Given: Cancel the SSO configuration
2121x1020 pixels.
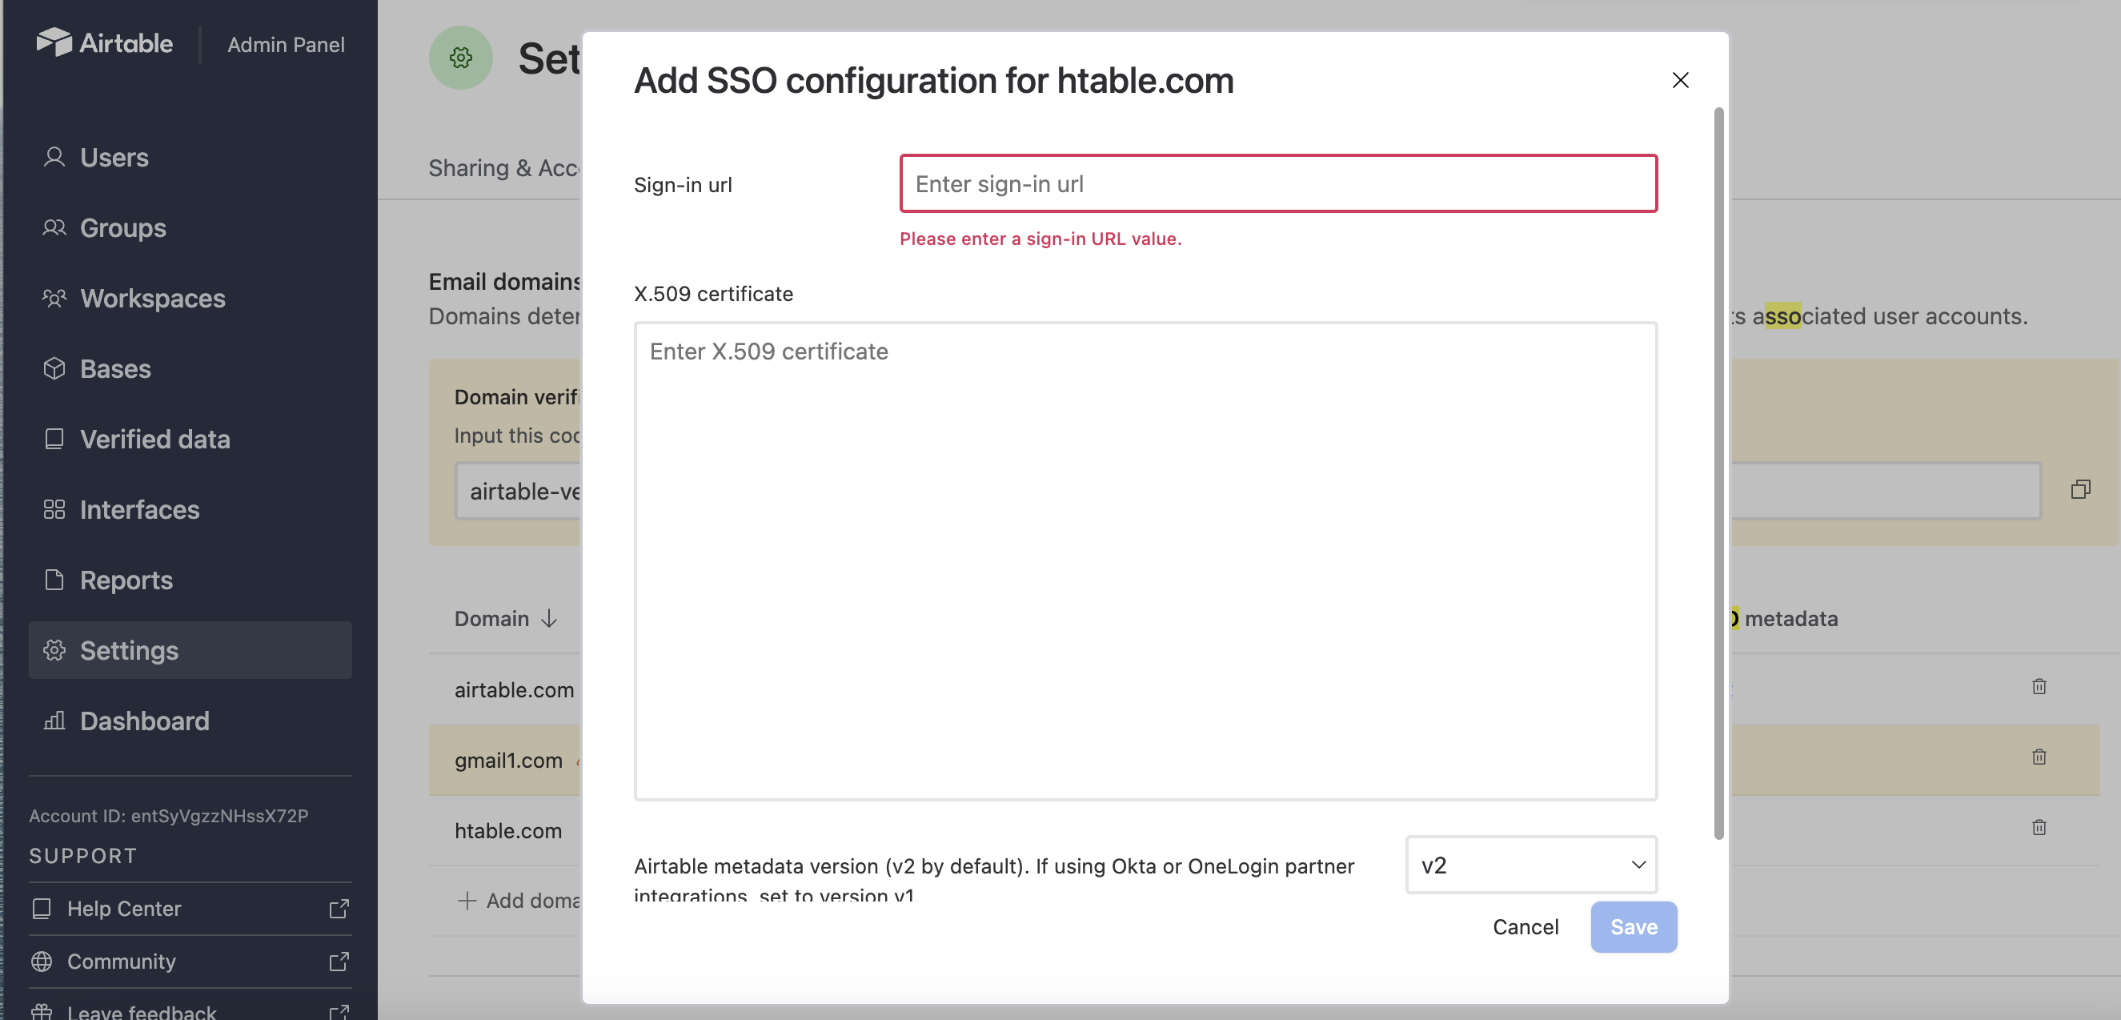Looking at the screenshot, I should [x=1526, y=926].
